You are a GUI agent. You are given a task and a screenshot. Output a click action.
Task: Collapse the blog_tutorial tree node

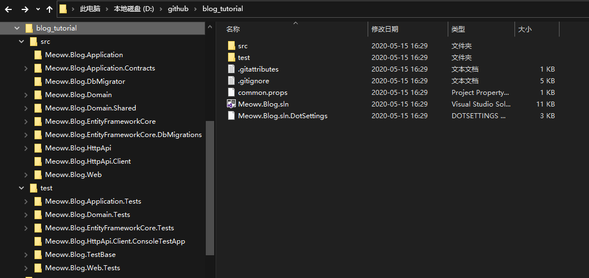click(17, 28)
